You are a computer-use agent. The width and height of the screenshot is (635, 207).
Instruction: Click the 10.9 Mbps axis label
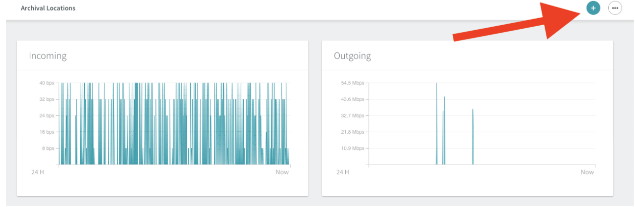click(x=351, y=148)
